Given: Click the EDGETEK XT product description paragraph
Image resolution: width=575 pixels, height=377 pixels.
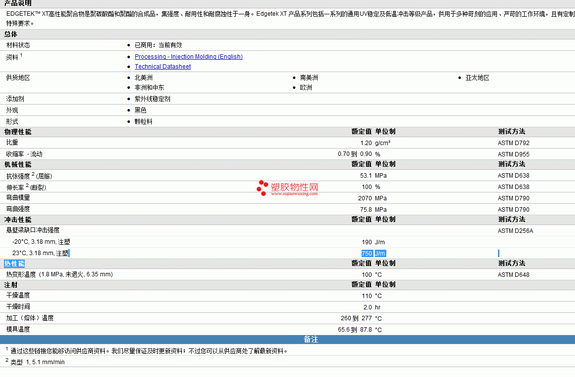Looking at the screenshot, I should pyautogui.click(x=290, y=18).
